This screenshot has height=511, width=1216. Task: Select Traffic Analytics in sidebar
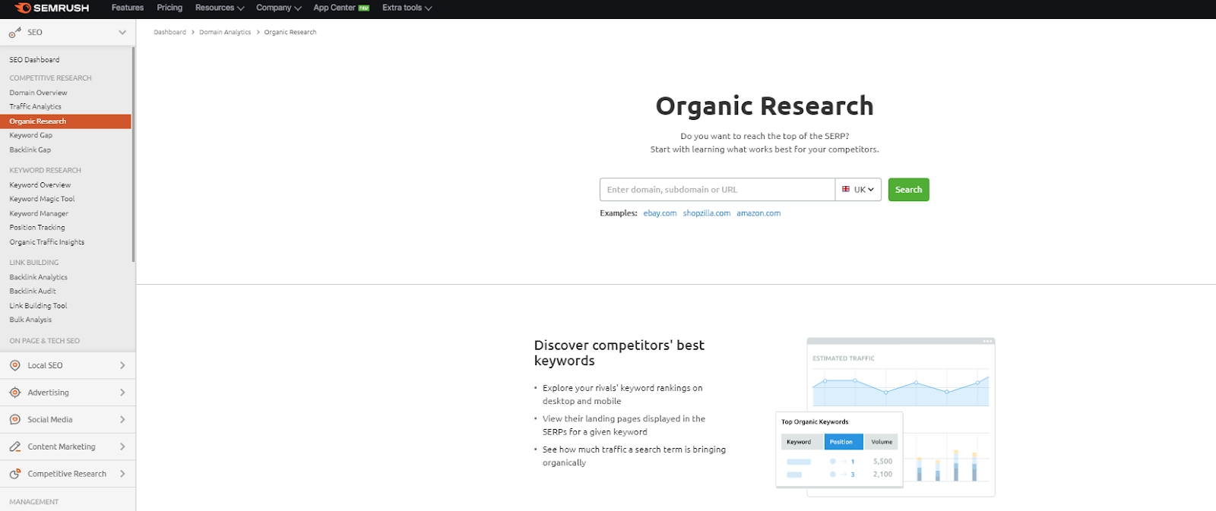(x=36, y=107)
